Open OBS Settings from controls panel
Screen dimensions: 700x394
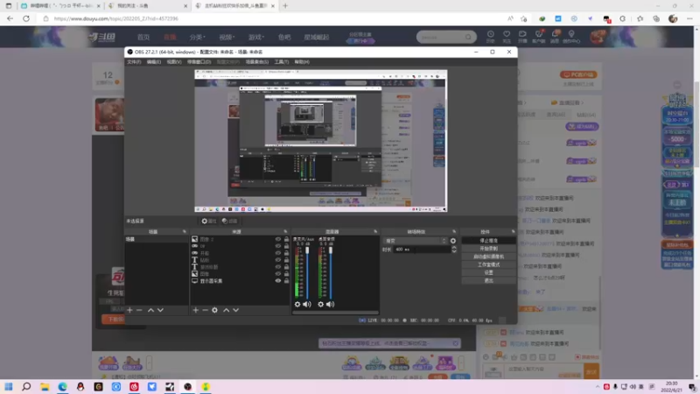488,273
